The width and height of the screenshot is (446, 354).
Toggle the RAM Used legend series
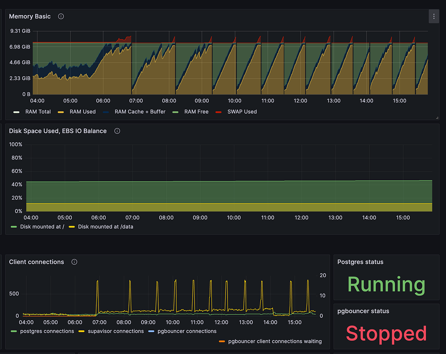coord(82,112)
